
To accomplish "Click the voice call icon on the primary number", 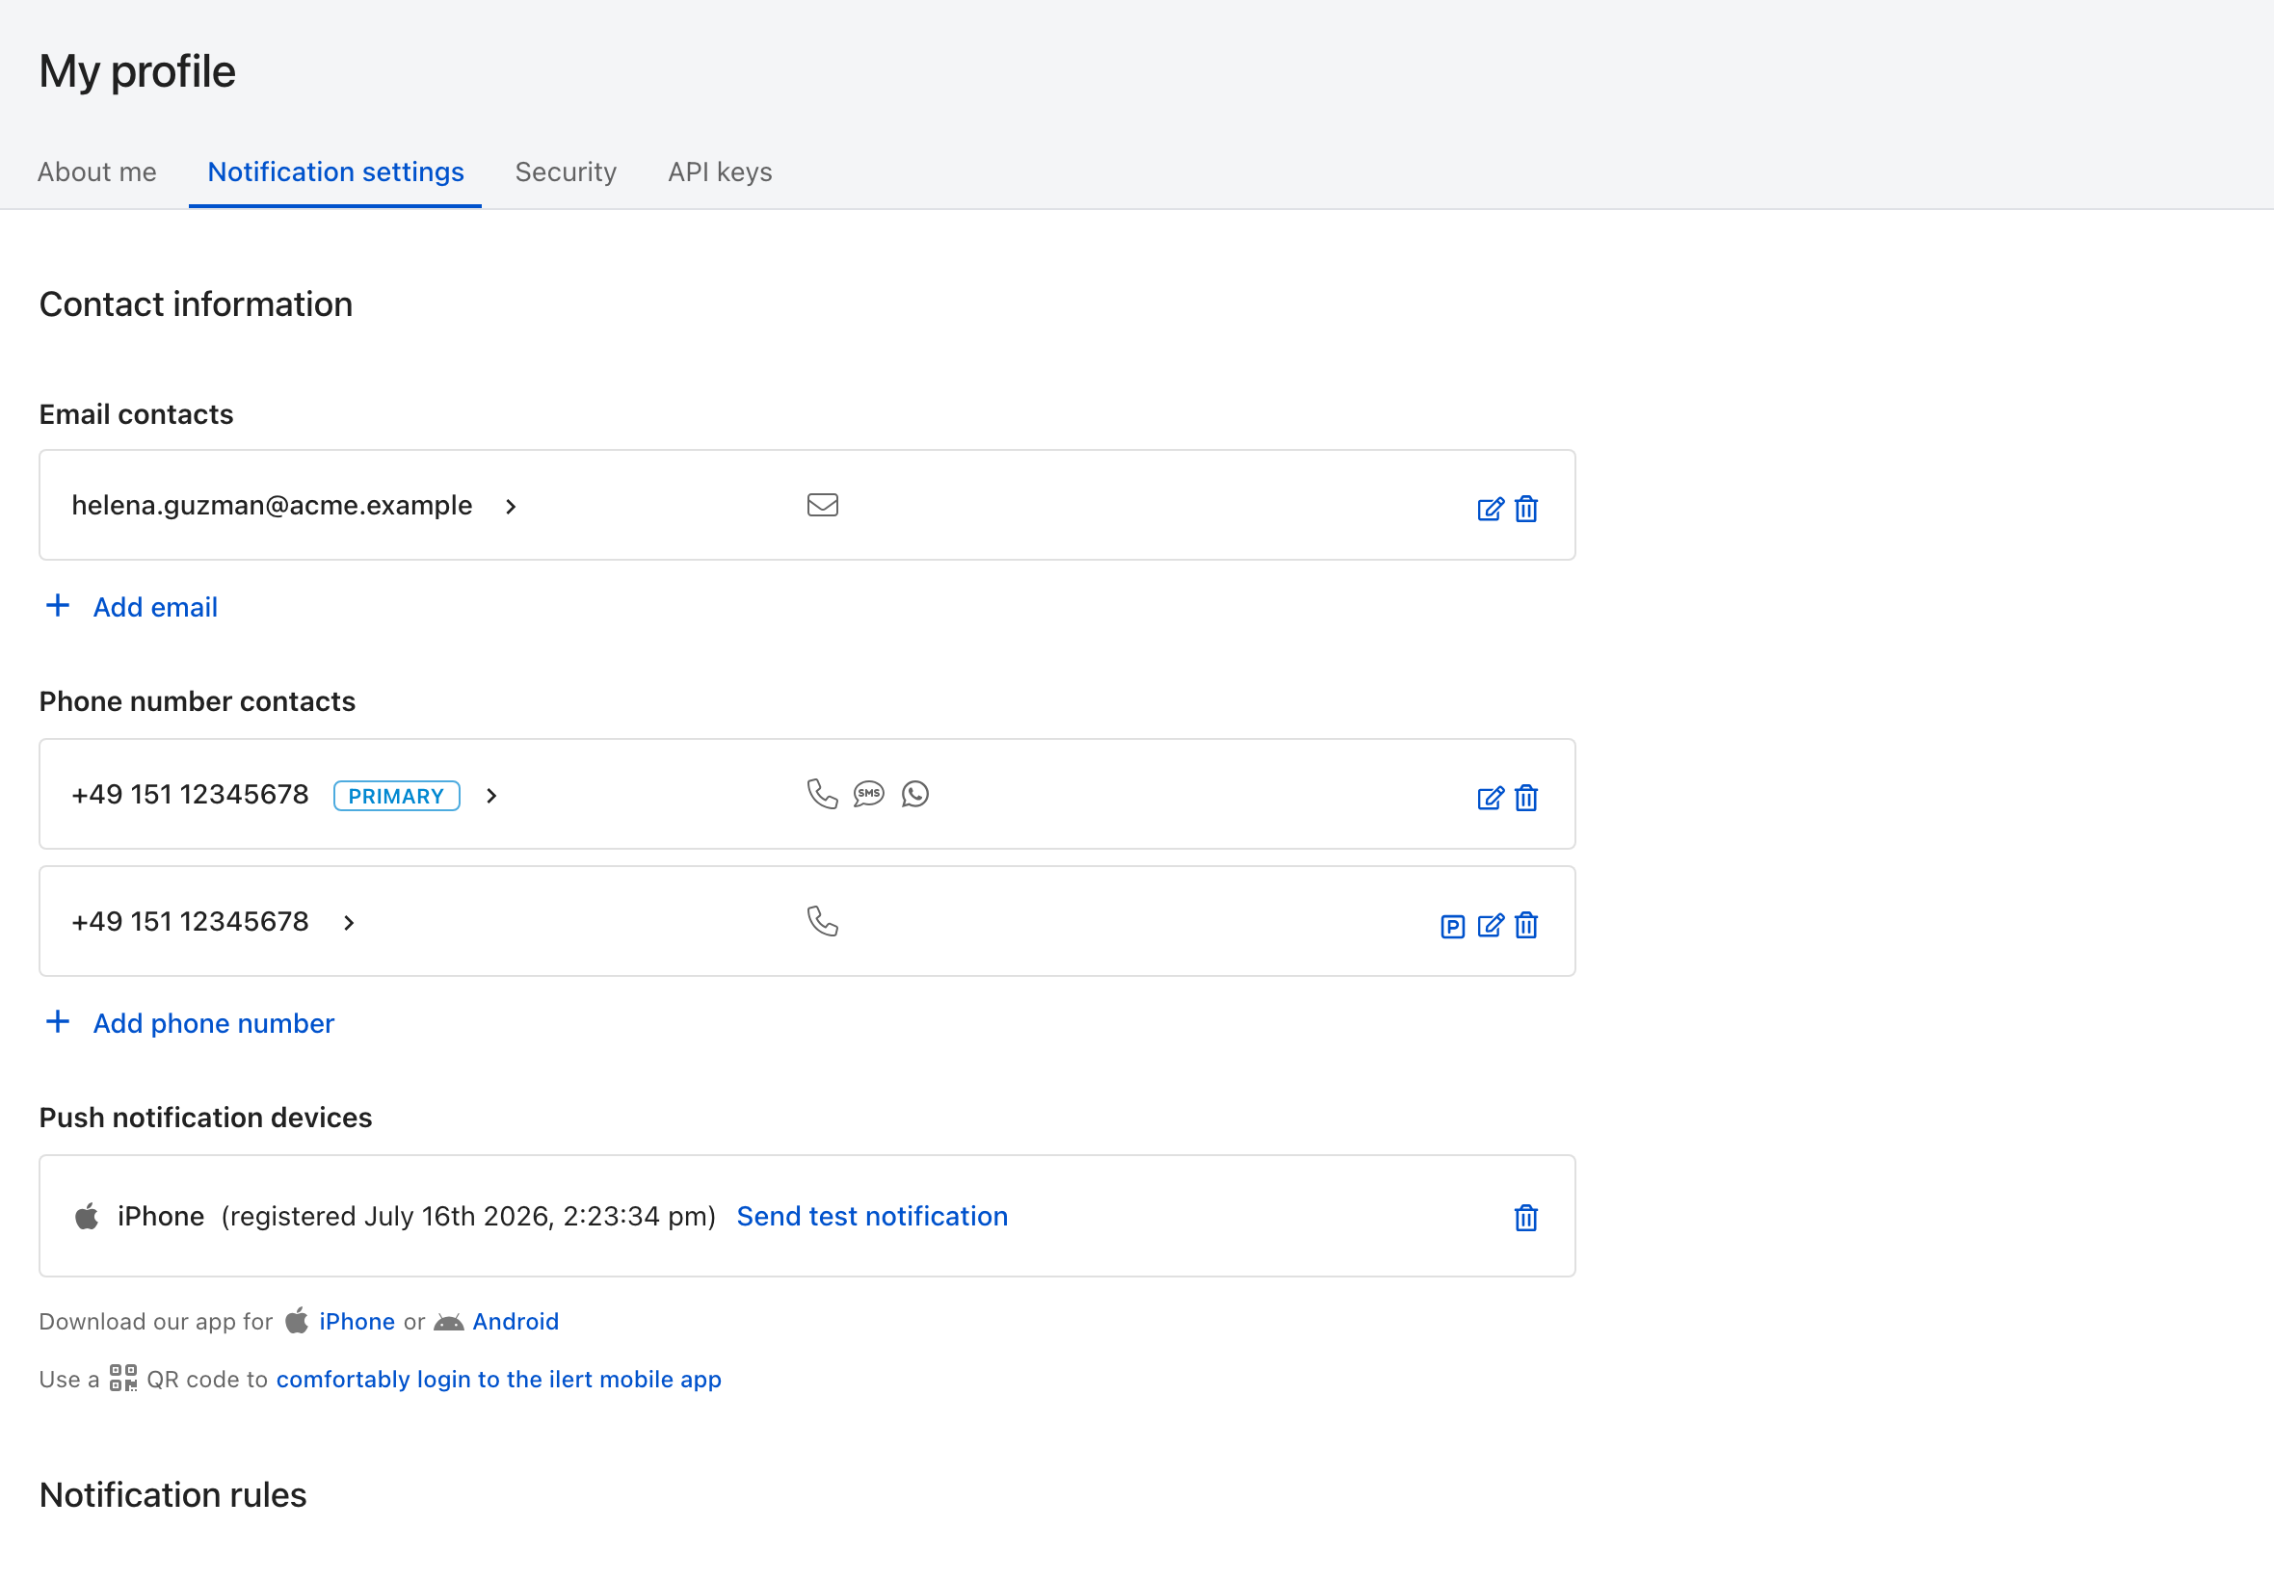I will pyautogui.click(x=823, y=794).
